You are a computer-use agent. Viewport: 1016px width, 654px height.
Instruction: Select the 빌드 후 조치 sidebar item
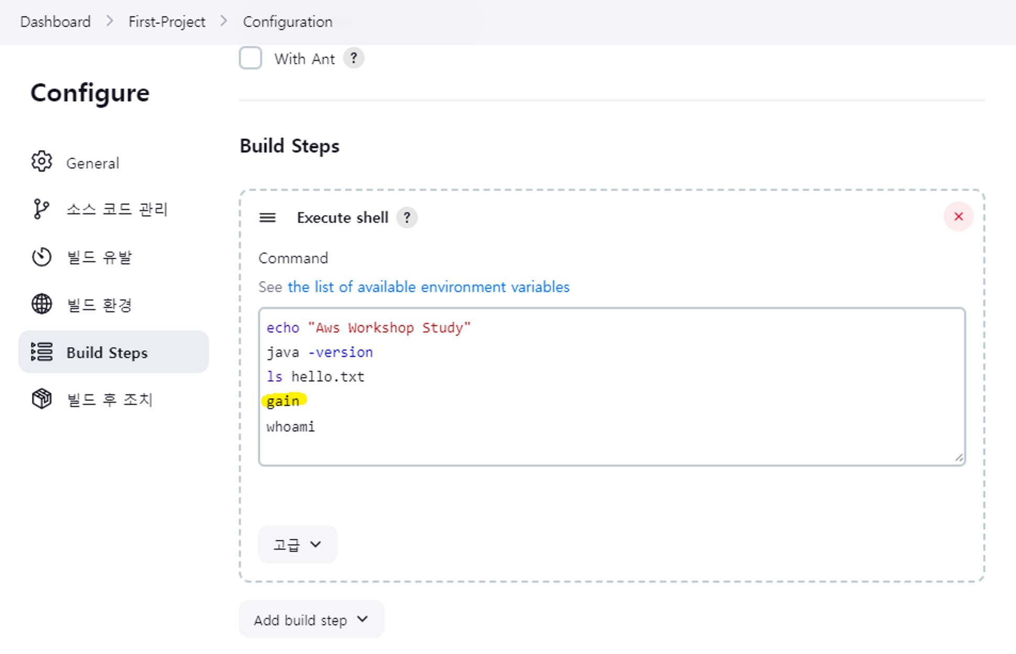tap(109, 400)
